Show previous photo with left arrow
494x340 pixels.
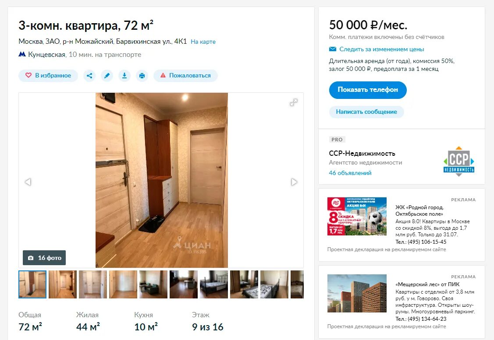coord(28,182)
